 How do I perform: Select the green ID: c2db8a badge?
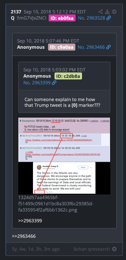[x=68, y=76]
